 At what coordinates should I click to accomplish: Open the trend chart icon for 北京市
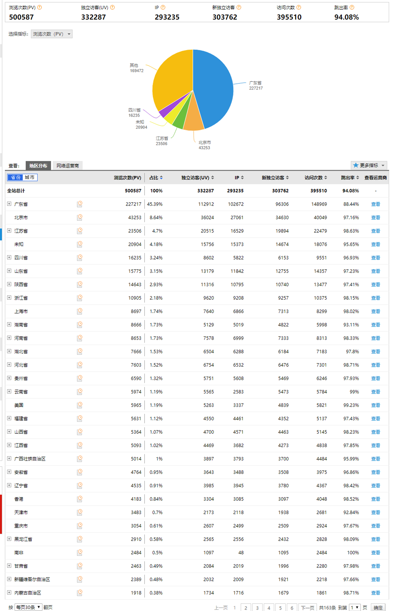(80, 217)
